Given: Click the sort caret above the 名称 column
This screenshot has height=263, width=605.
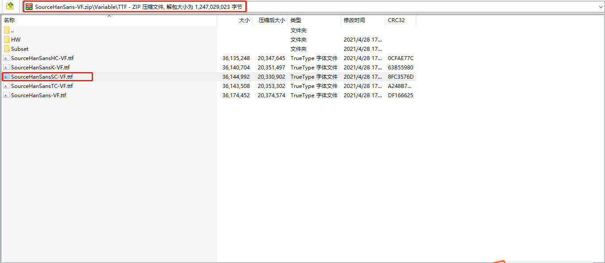Looking at the screenshot, I should pos(109,15).
